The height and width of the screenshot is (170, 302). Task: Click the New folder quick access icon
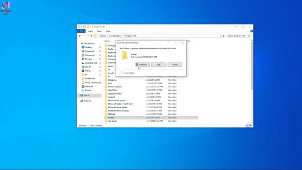tap(88, 27)
